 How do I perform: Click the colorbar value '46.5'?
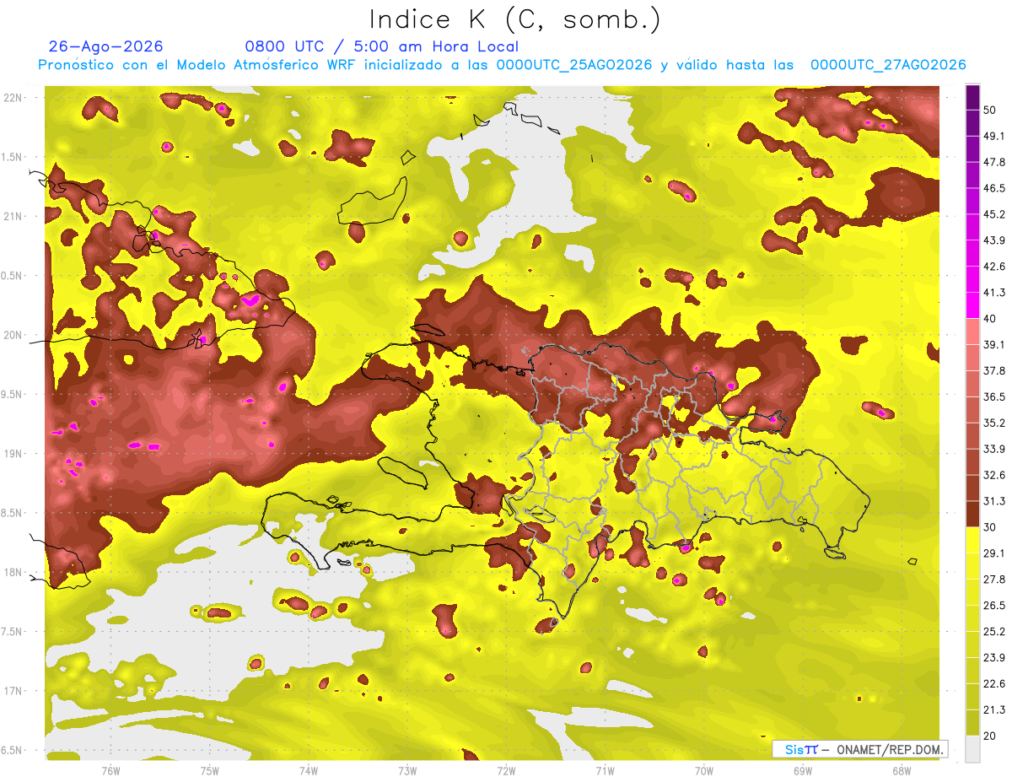point(994,188)
